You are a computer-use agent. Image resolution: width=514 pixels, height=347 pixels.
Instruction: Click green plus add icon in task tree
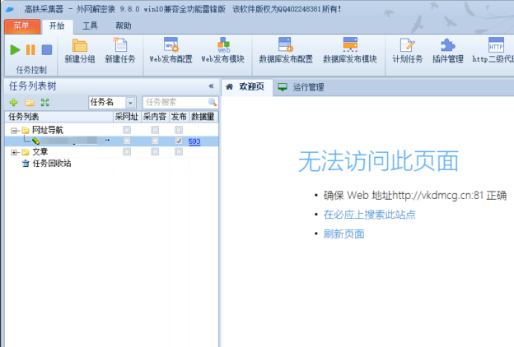click(x=13, y=103)
